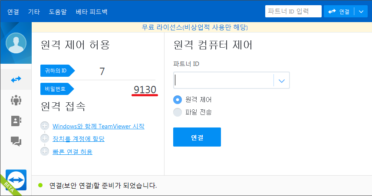Open the chat bubbles sidebar icon
Image resolution: width=372 pixels, height=196 pixels.
coord(16,141)
